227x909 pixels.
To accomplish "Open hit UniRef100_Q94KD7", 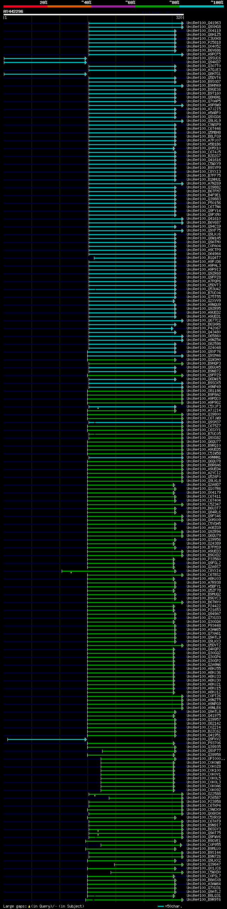I will pos(204,62).
